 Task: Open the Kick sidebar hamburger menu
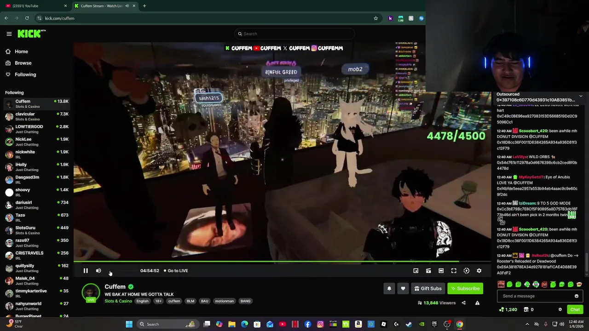pos(9,34)
